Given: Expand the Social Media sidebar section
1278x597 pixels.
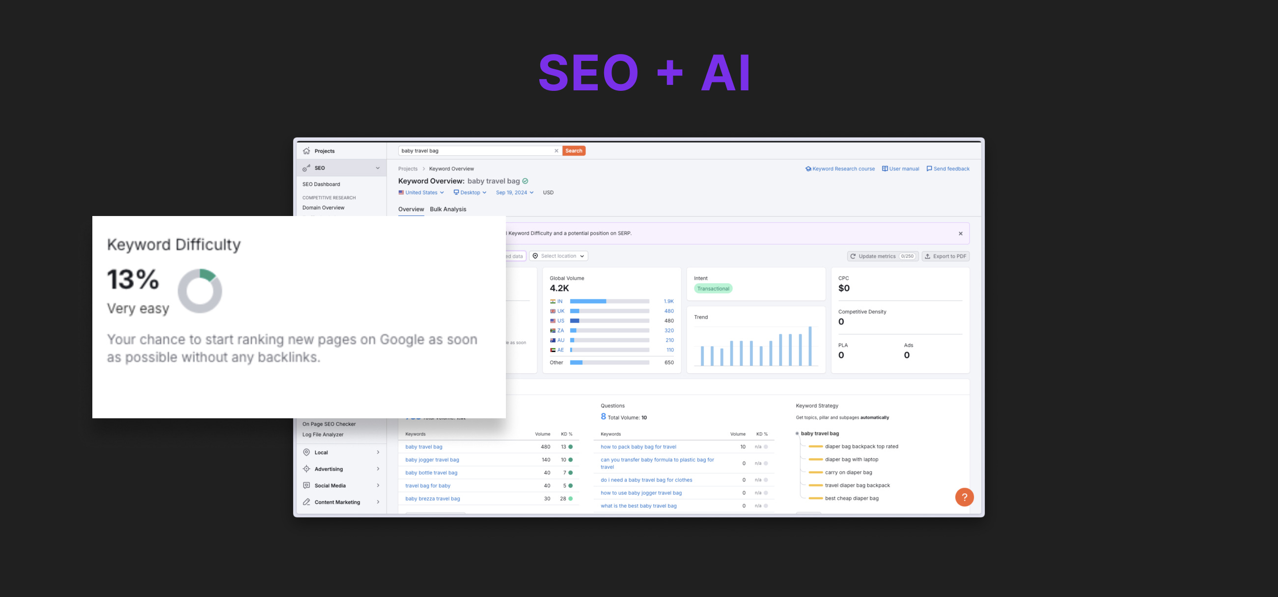Looking at the screenshot, I should (x=378, y=486).
